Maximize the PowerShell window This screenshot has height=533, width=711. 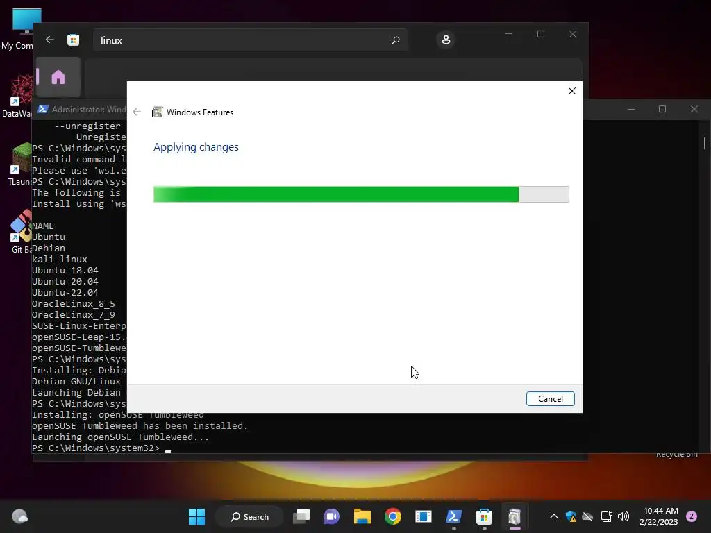pos(662,109)
